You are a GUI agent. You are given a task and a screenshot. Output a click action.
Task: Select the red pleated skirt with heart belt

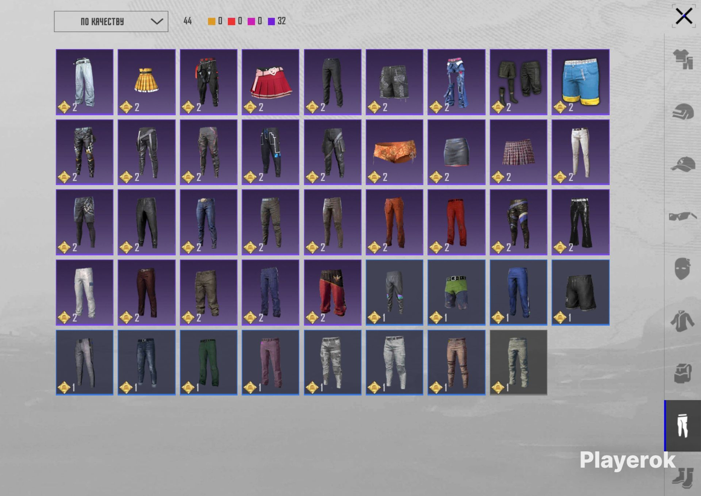271,82
